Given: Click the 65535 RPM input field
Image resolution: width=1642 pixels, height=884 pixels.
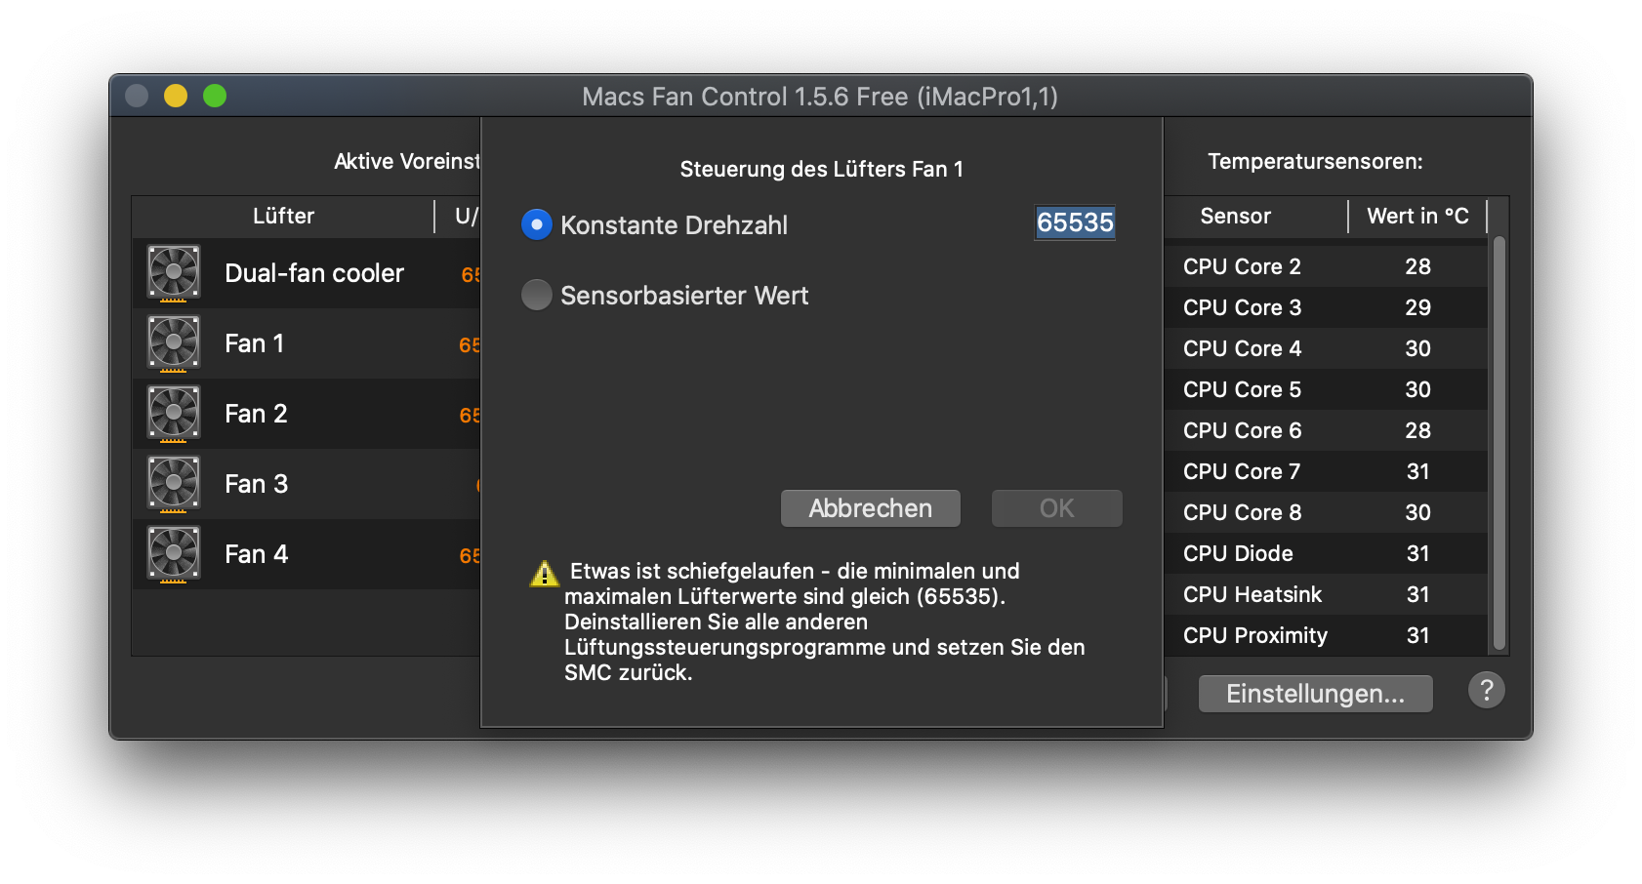Looking at the screenshot, I should pyautogui.click(x=1074, y=222).
